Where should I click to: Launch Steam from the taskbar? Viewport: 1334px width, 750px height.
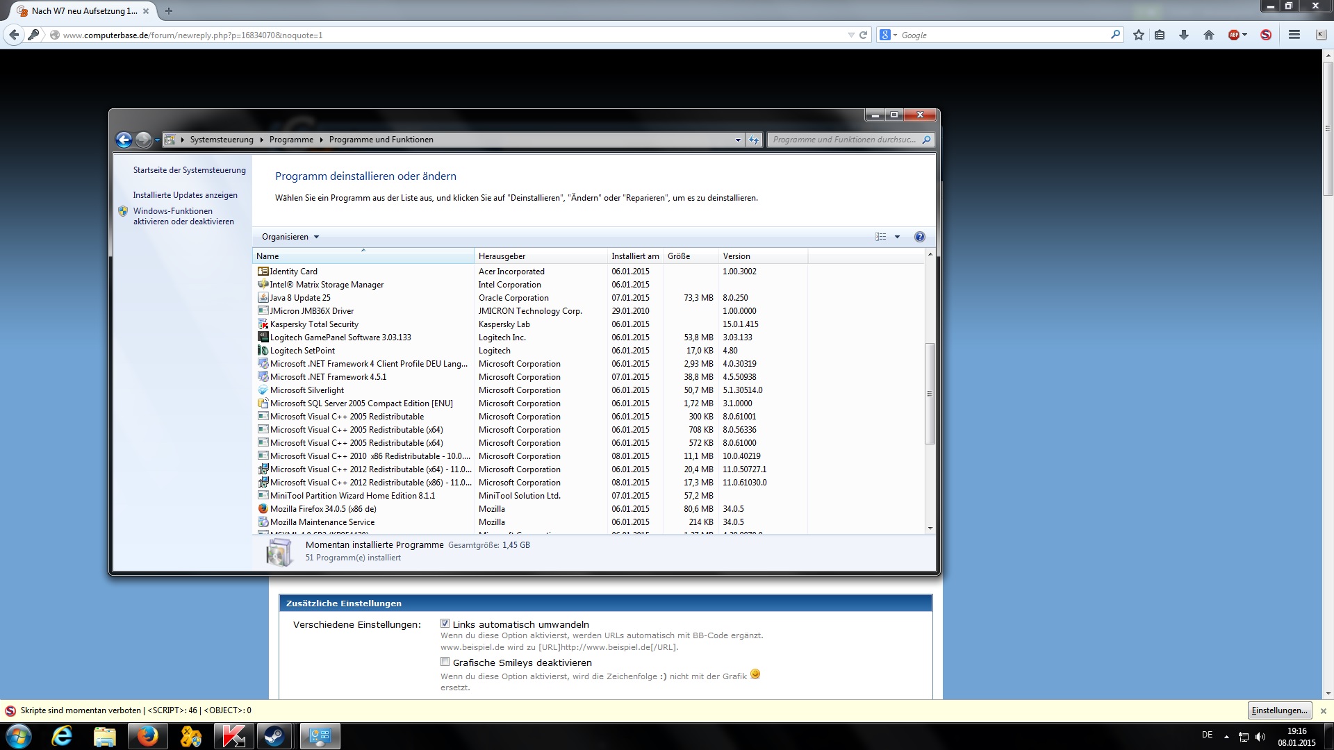(x=274, y=736)
